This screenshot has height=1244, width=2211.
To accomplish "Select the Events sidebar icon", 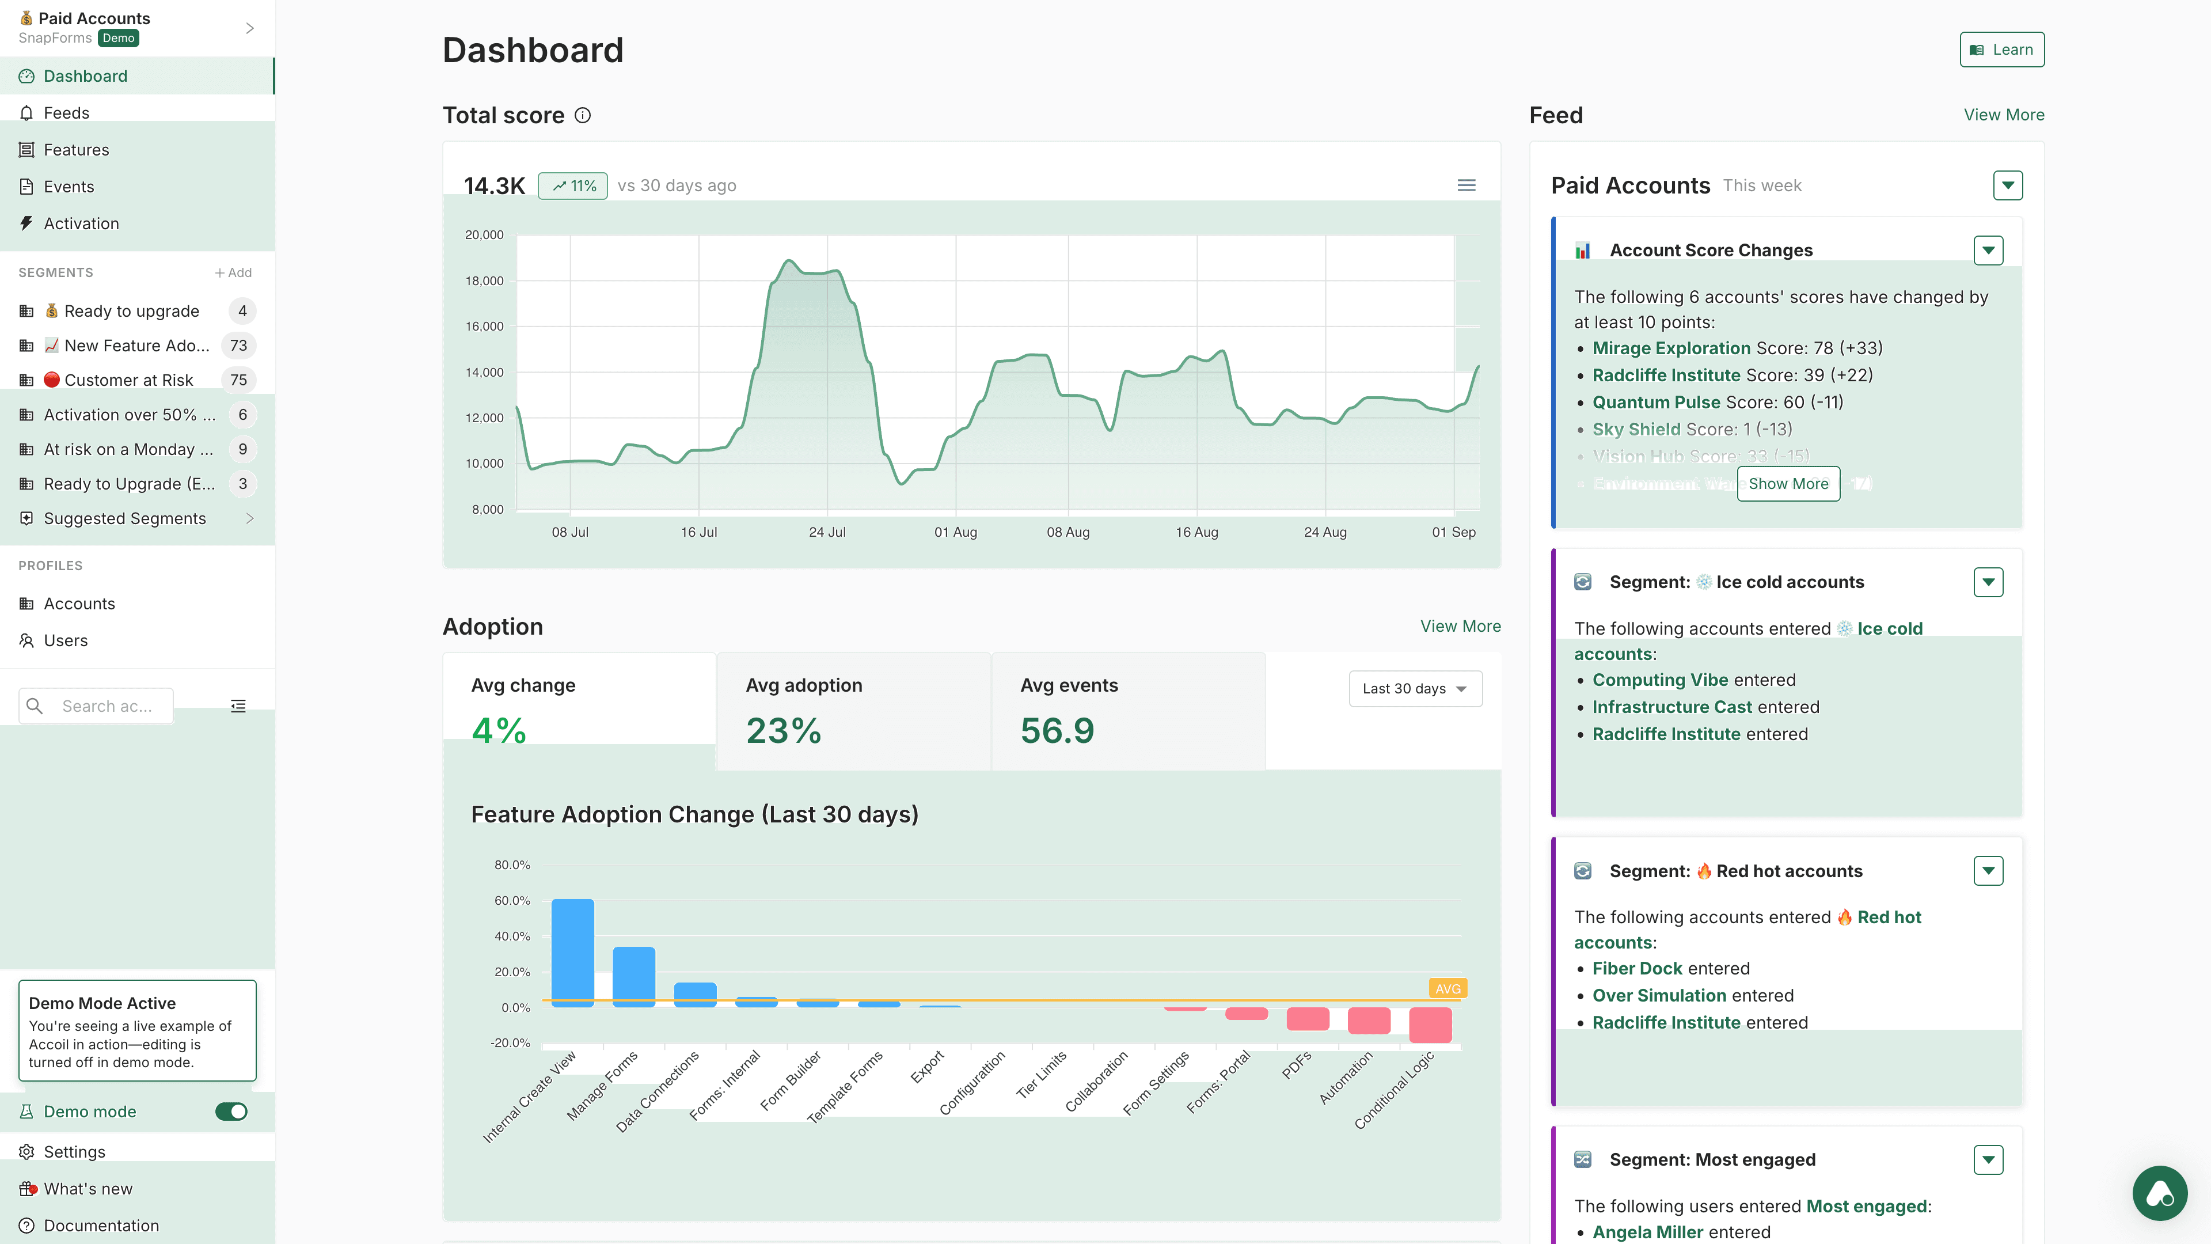I will (x=26, y=186).
